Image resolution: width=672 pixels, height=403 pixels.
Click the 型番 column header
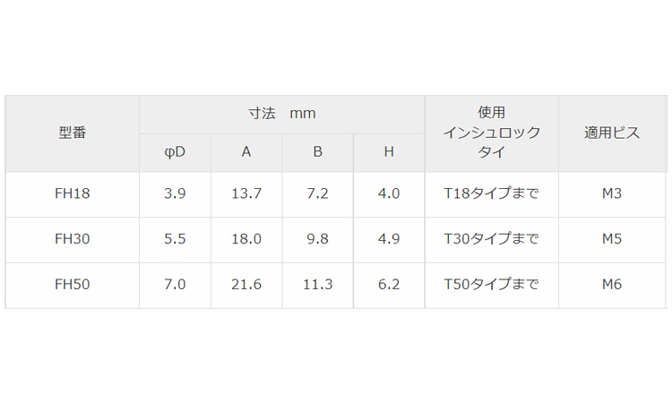pos(73,133)
